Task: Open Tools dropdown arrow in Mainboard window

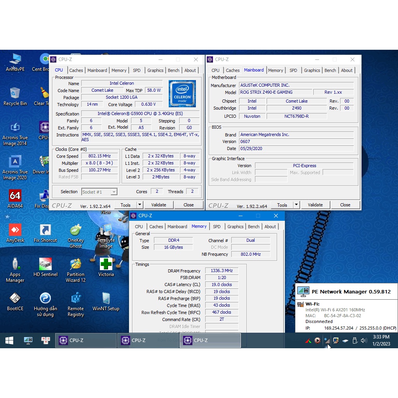Action: (297, 205)
